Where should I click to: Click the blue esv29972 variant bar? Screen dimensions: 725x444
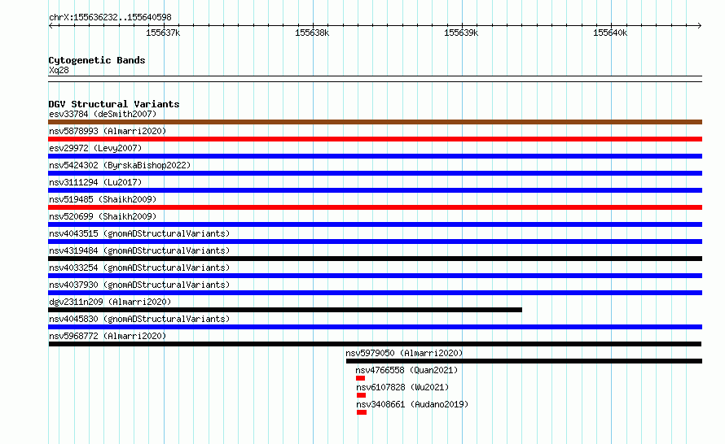tap(375, 156)
